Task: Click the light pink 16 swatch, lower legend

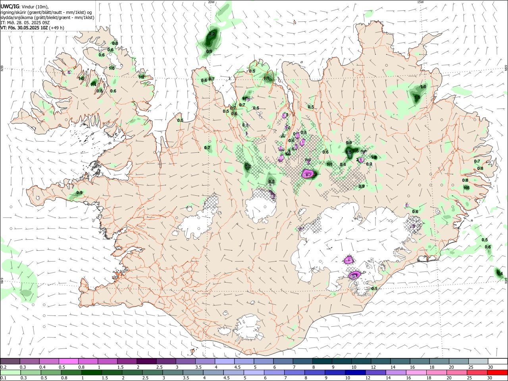Action: coord(416,373)
